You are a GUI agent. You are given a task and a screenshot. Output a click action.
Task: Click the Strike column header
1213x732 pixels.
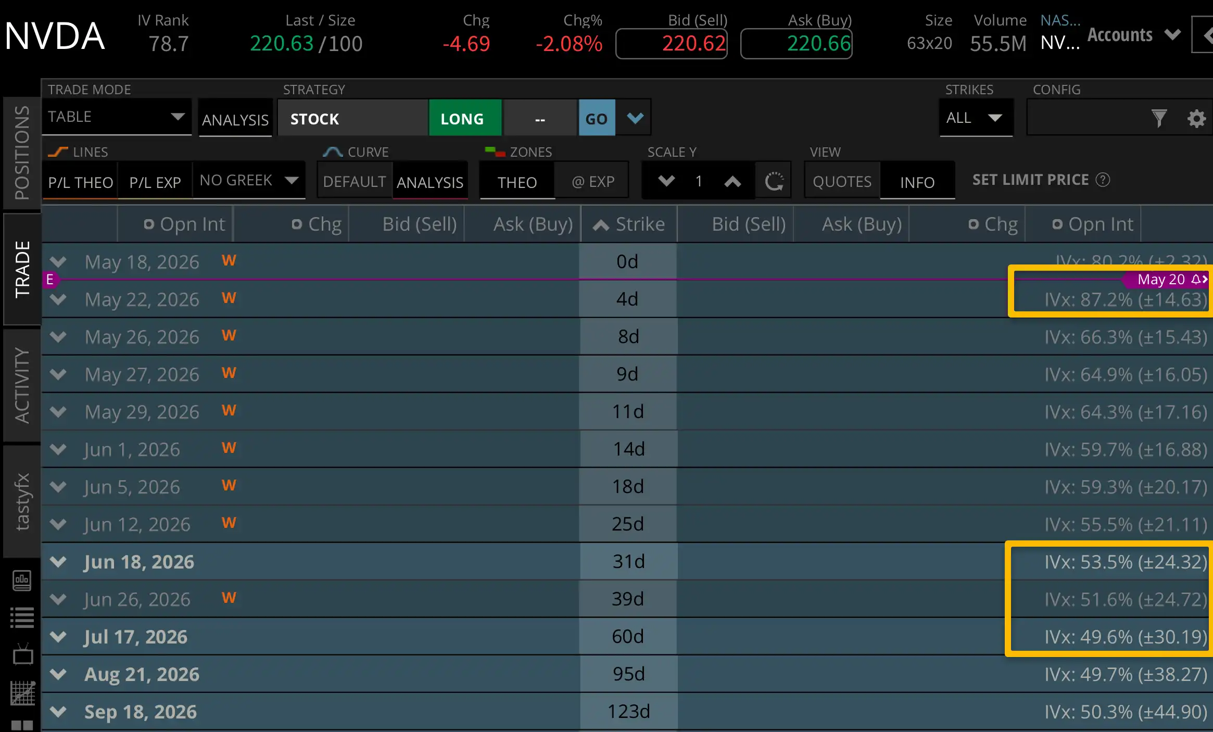629,224
